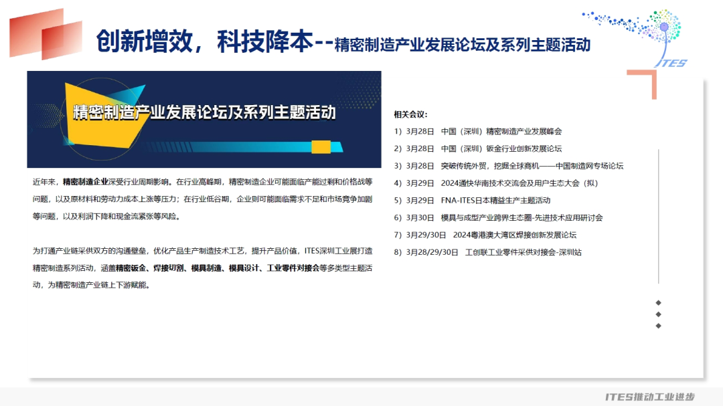Select meeting 8 工创联工业零件采供对接会-深圳站
The width and height of the screenshot is (723, 406).
(x=488, y=253)
